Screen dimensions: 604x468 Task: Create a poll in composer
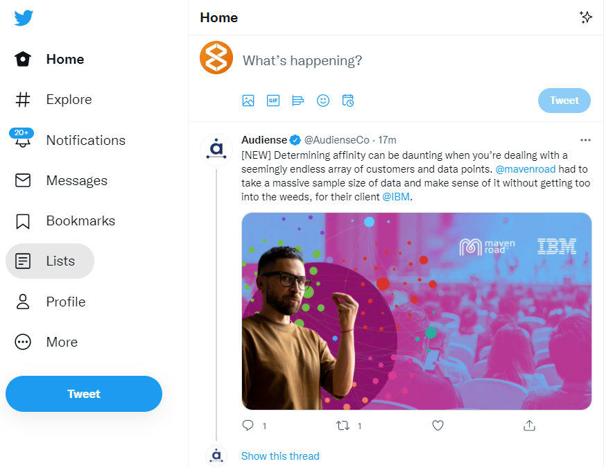coord(298,101)
